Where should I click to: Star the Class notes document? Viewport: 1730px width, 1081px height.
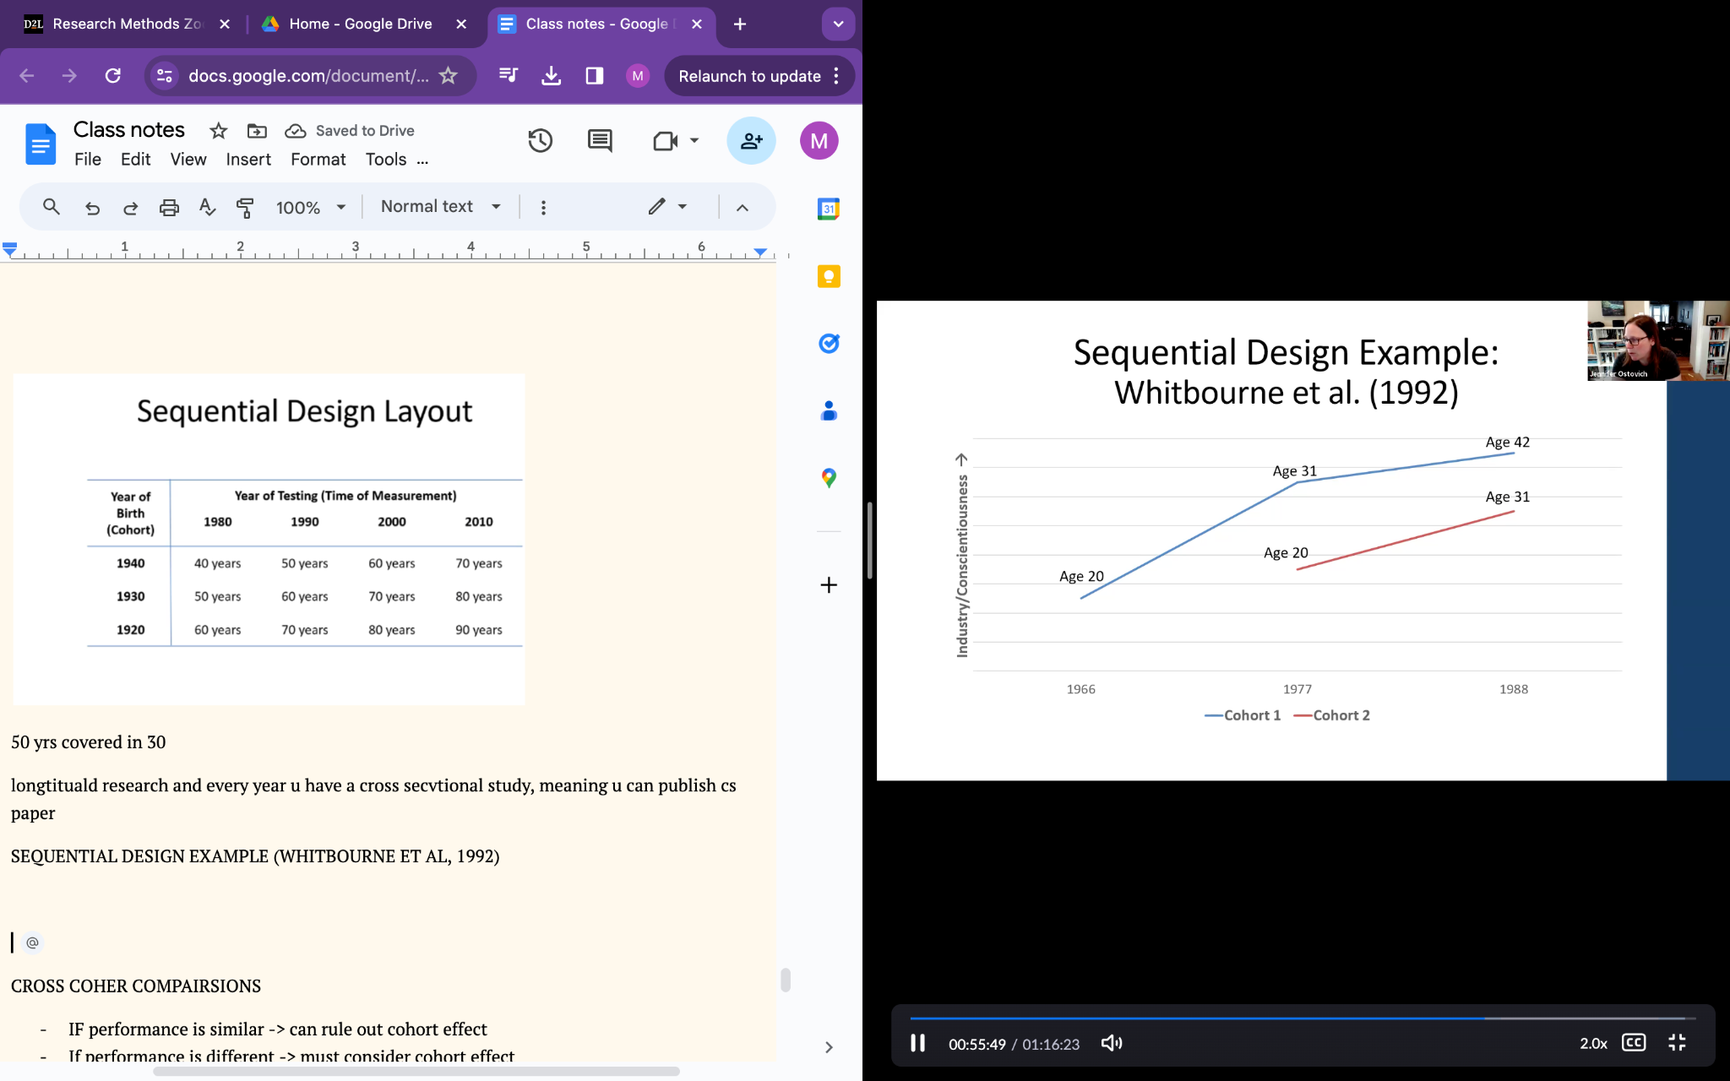tap(218, 130)
